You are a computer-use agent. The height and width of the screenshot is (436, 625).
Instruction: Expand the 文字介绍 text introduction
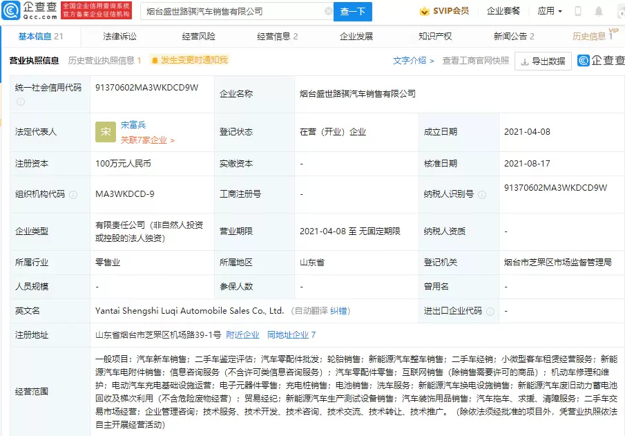coord(413,61)
